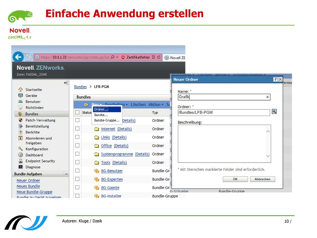
Task: Click the folder icon beside Office
Action: point(97,146)
